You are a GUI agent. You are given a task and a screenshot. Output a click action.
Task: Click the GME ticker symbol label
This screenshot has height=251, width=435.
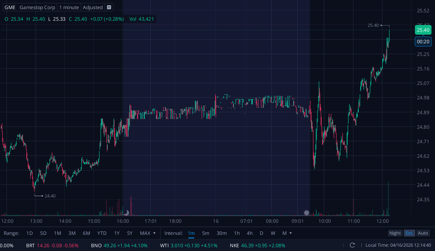pos(10,7)
